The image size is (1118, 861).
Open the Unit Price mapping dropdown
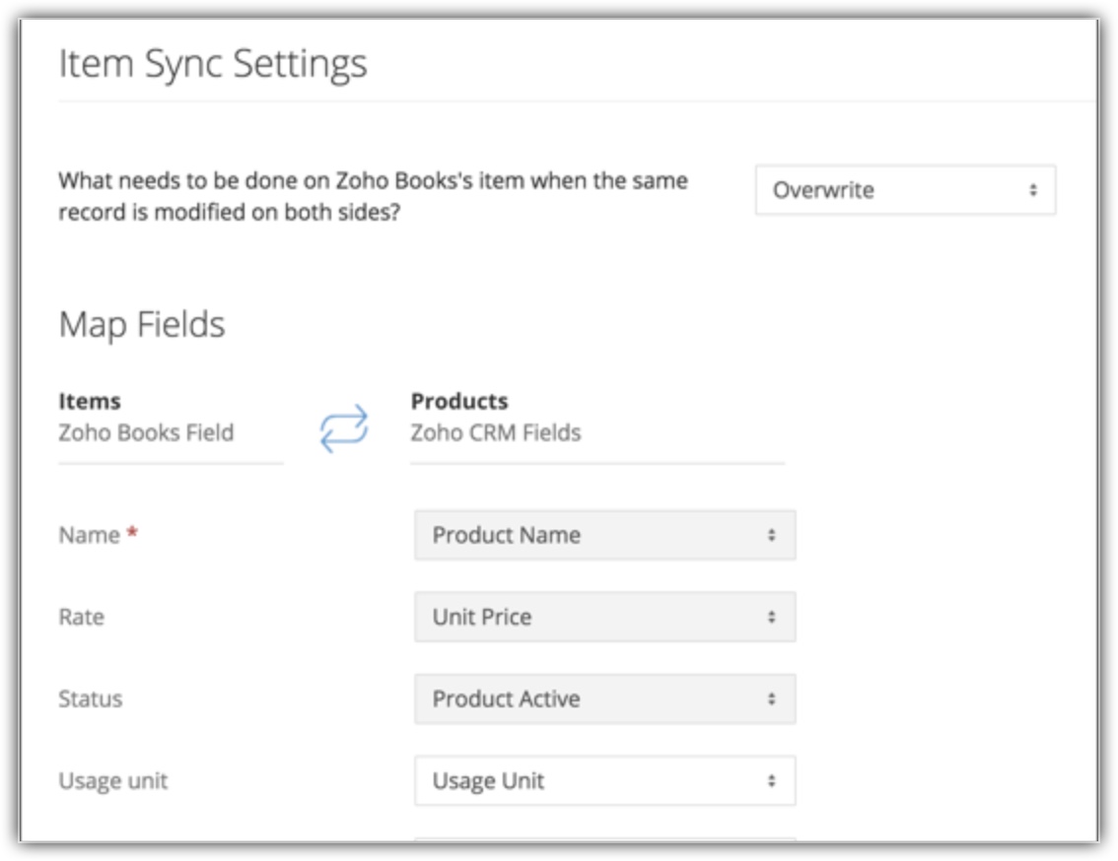[x=604, y=618]
